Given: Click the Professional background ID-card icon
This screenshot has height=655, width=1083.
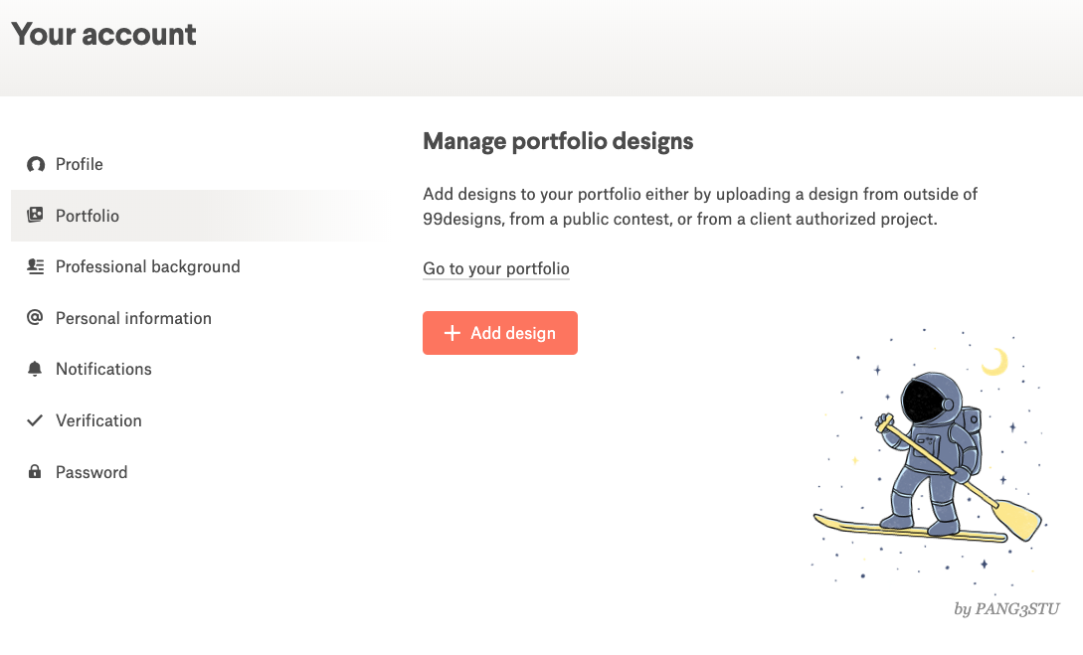Looking at the screenshot, I should tap(36, 266).
